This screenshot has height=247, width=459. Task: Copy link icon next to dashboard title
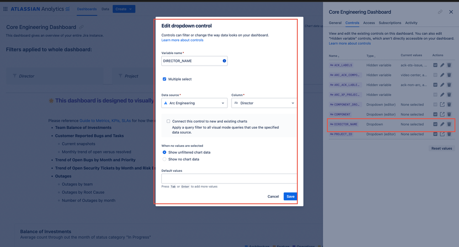click(x=81, y=27)
